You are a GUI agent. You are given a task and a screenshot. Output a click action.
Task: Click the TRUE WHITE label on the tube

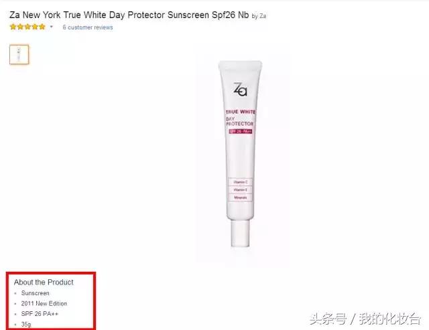241,112
